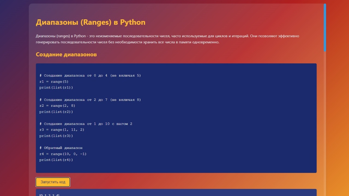The width and height of the screenshot is (349, 196).
Task: Click the output panel below the run button
Action: pos(176,193)
